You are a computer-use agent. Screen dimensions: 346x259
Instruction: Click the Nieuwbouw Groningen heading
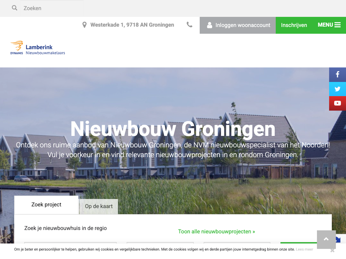(173, 129)
